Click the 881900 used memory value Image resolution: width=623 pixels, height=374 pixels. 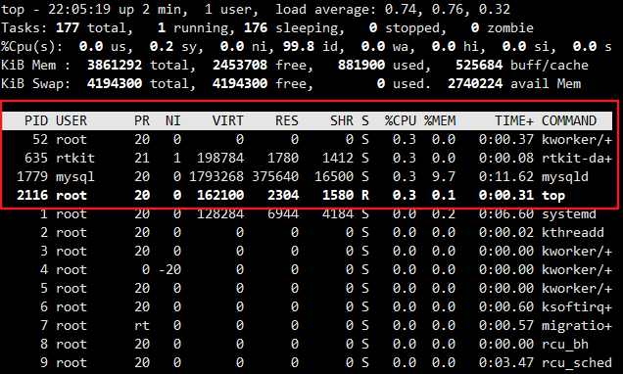[361, 66]
